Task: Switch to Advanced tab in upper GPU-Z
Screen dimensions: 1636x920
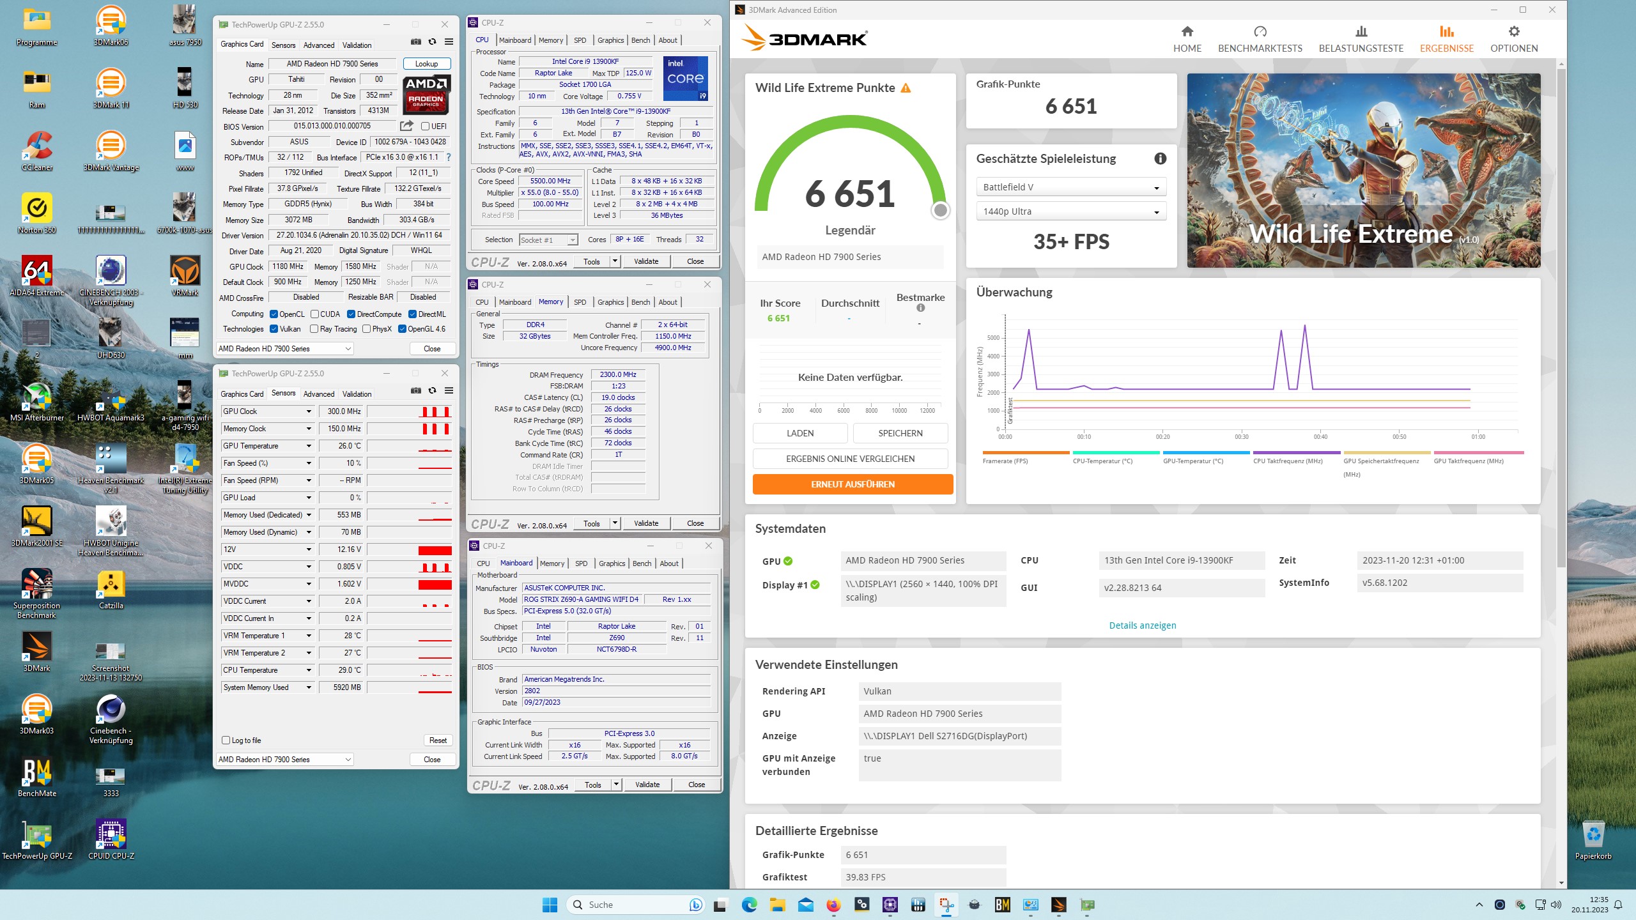Action: click(x=319, y=45)
